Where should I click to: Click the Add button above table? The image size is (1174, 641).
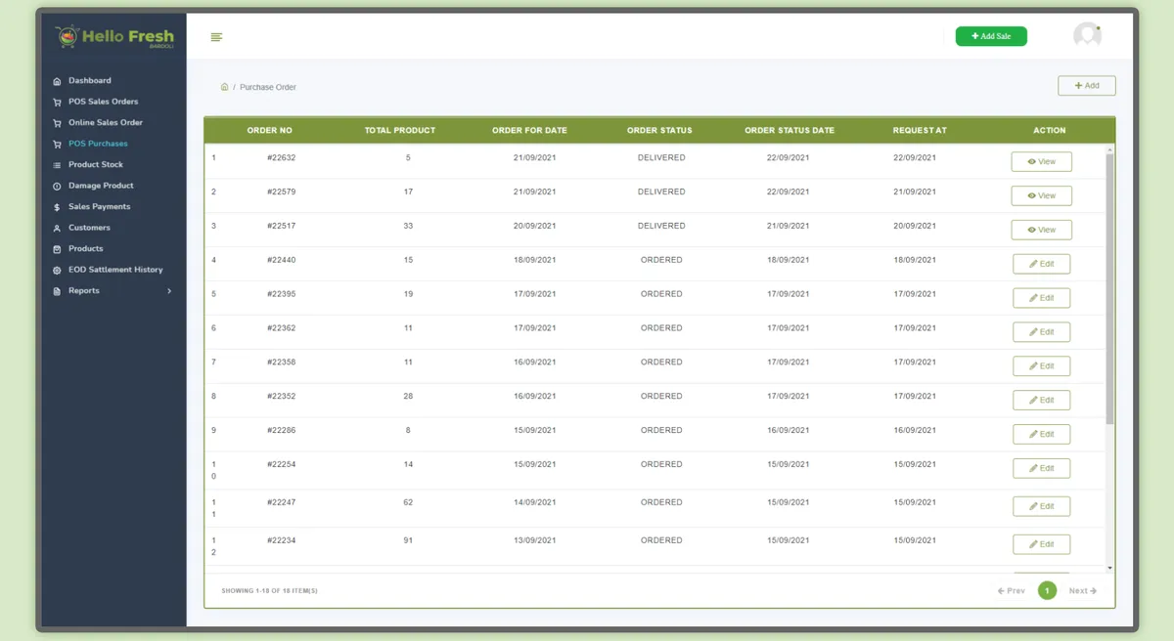(x=1087, y=86)
